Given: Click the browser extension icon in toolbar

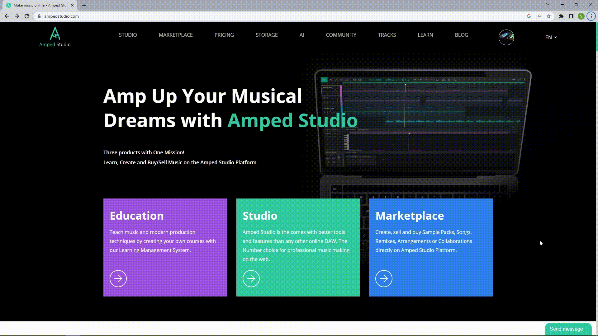Looking at the screenshot, I should pos(561,16).
